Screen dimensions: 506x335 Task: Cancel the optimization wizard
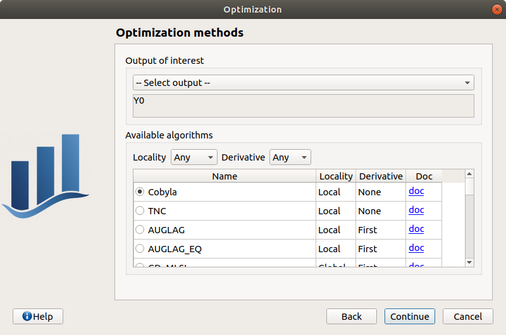(468, 317)
